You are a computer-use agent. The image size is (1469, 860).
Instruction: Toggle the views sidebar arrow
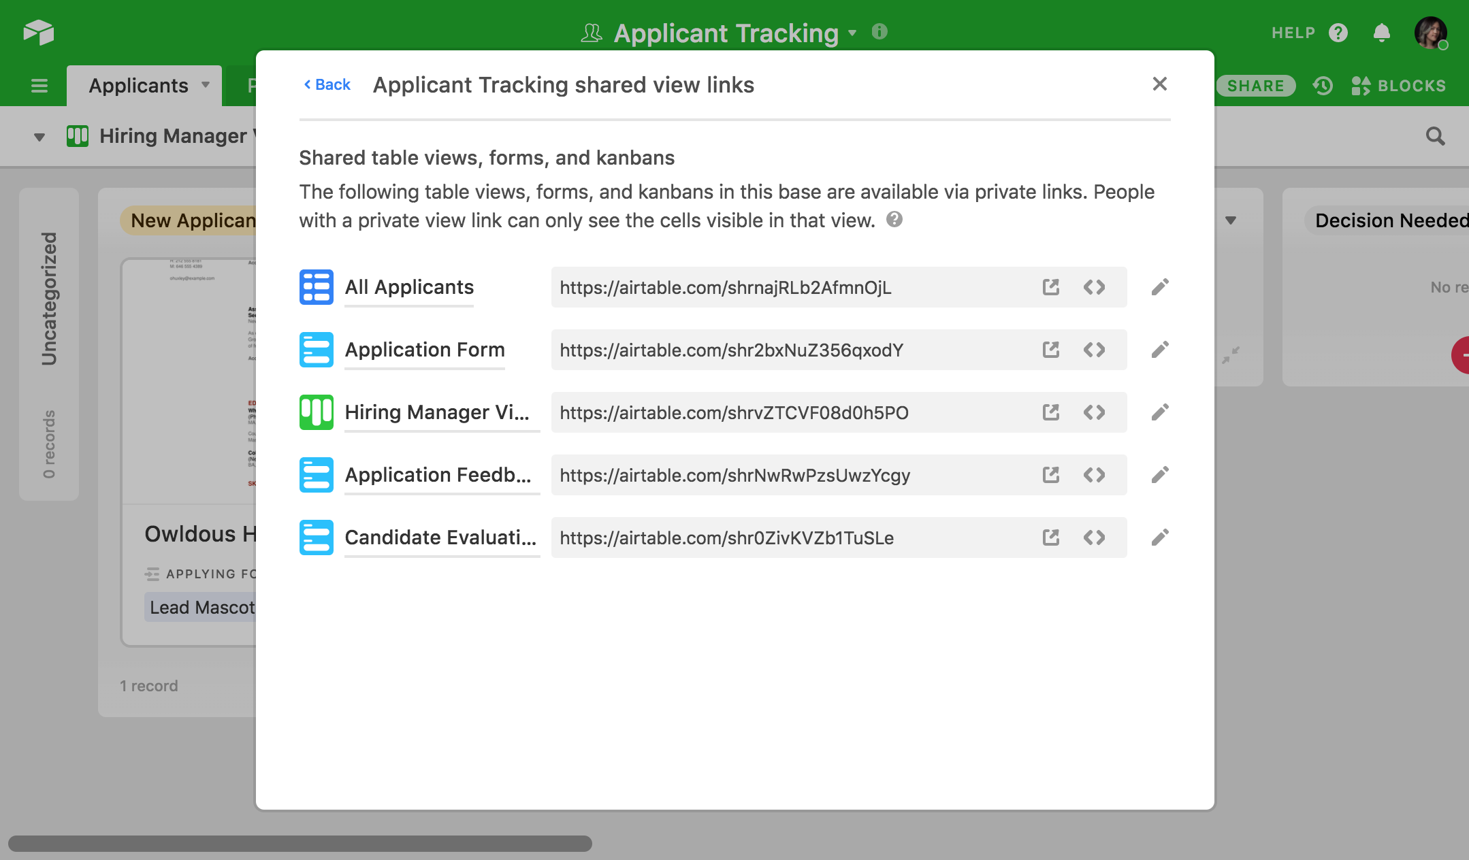tap(39, 137)
